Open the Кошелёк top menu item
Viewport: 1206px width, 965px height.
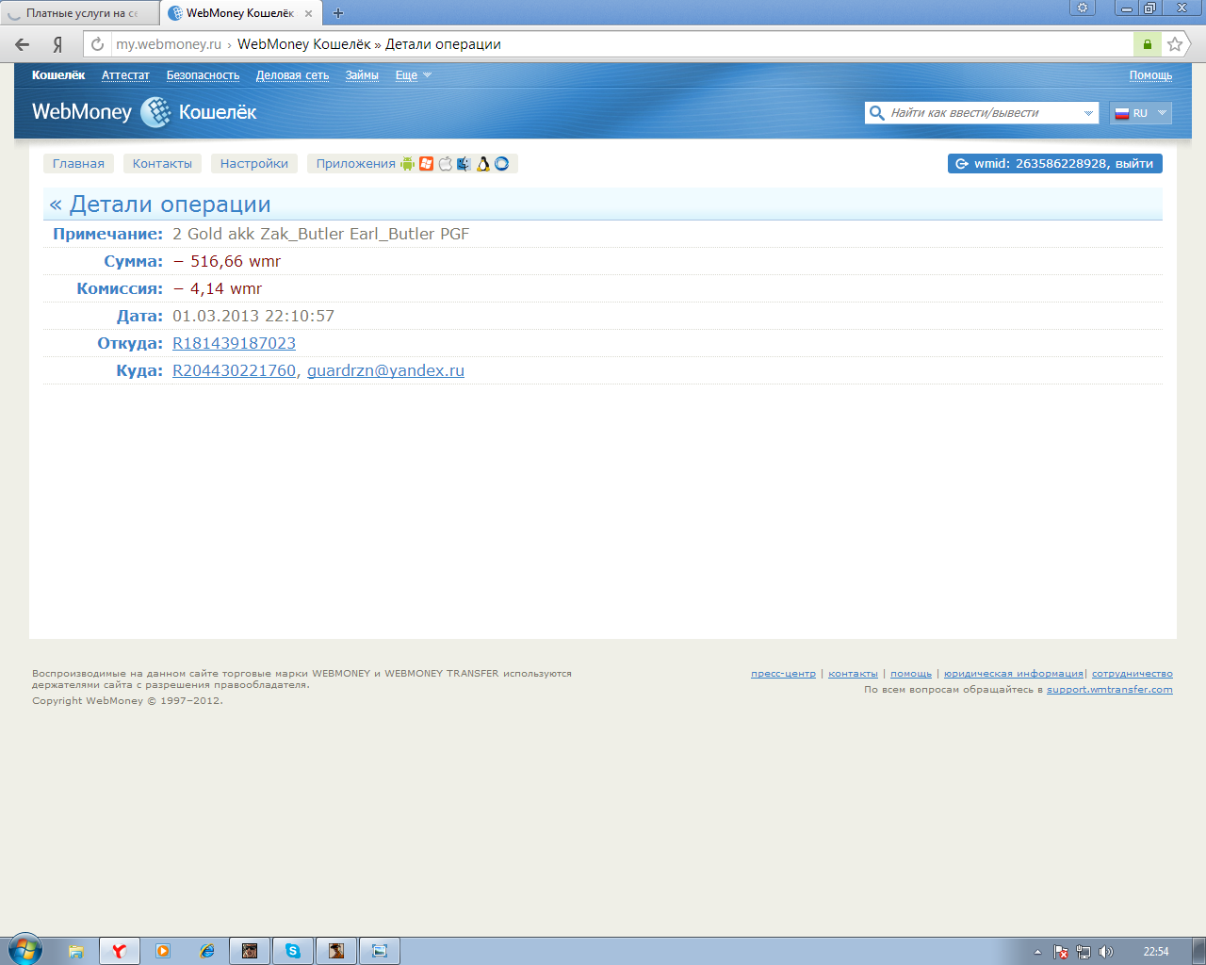58,75
